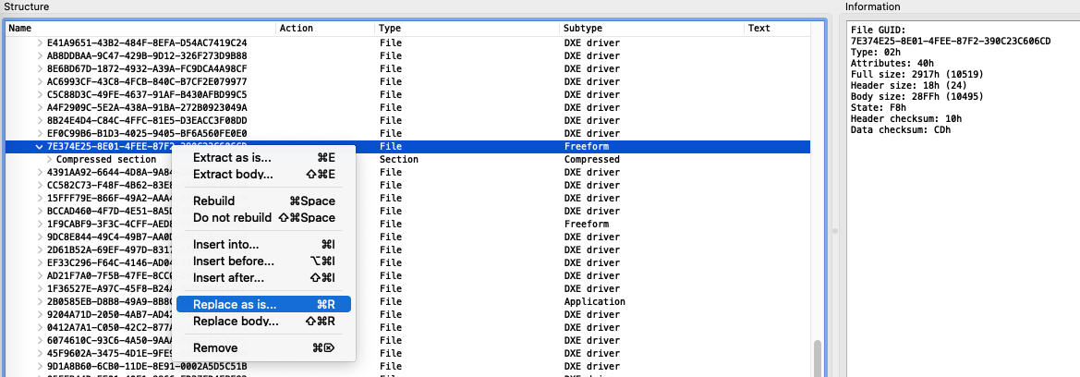This screenshot has width=1080, height=377.
Task: Select Remove in the context menu
Action: click(264, 348)
